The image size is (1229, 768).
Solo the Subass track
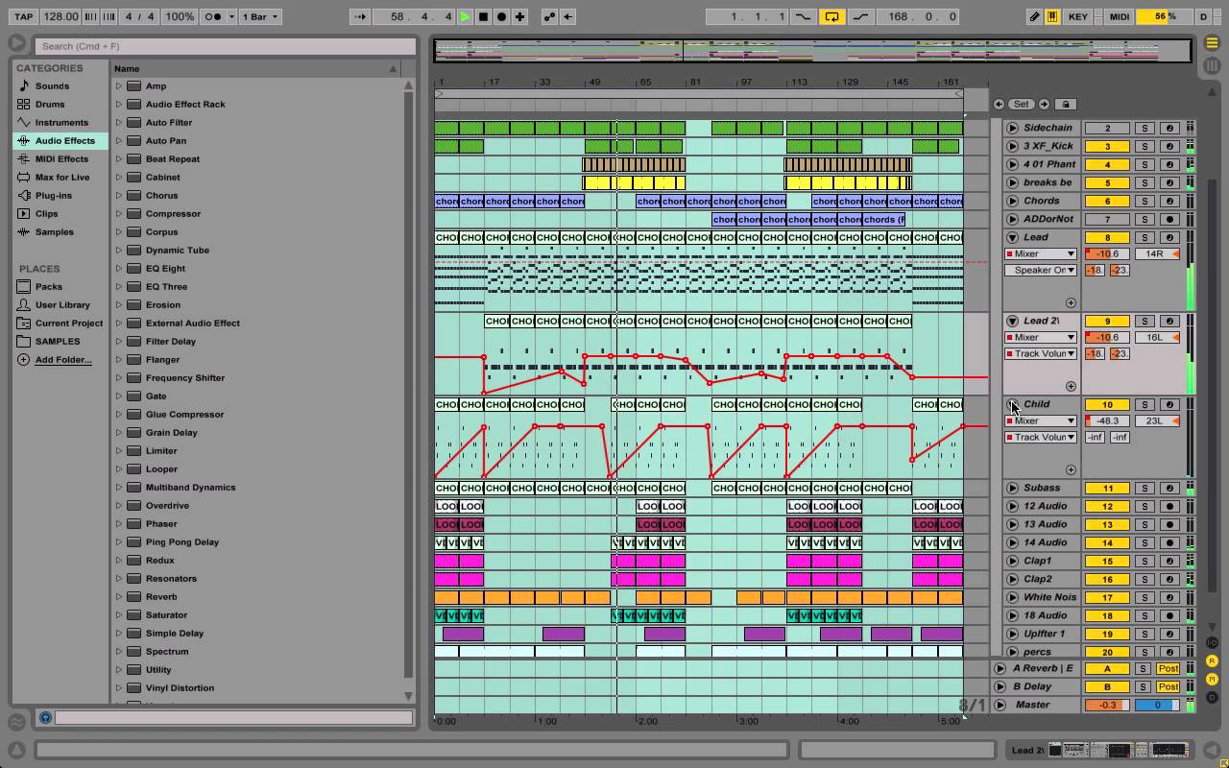pos(1144,489)
